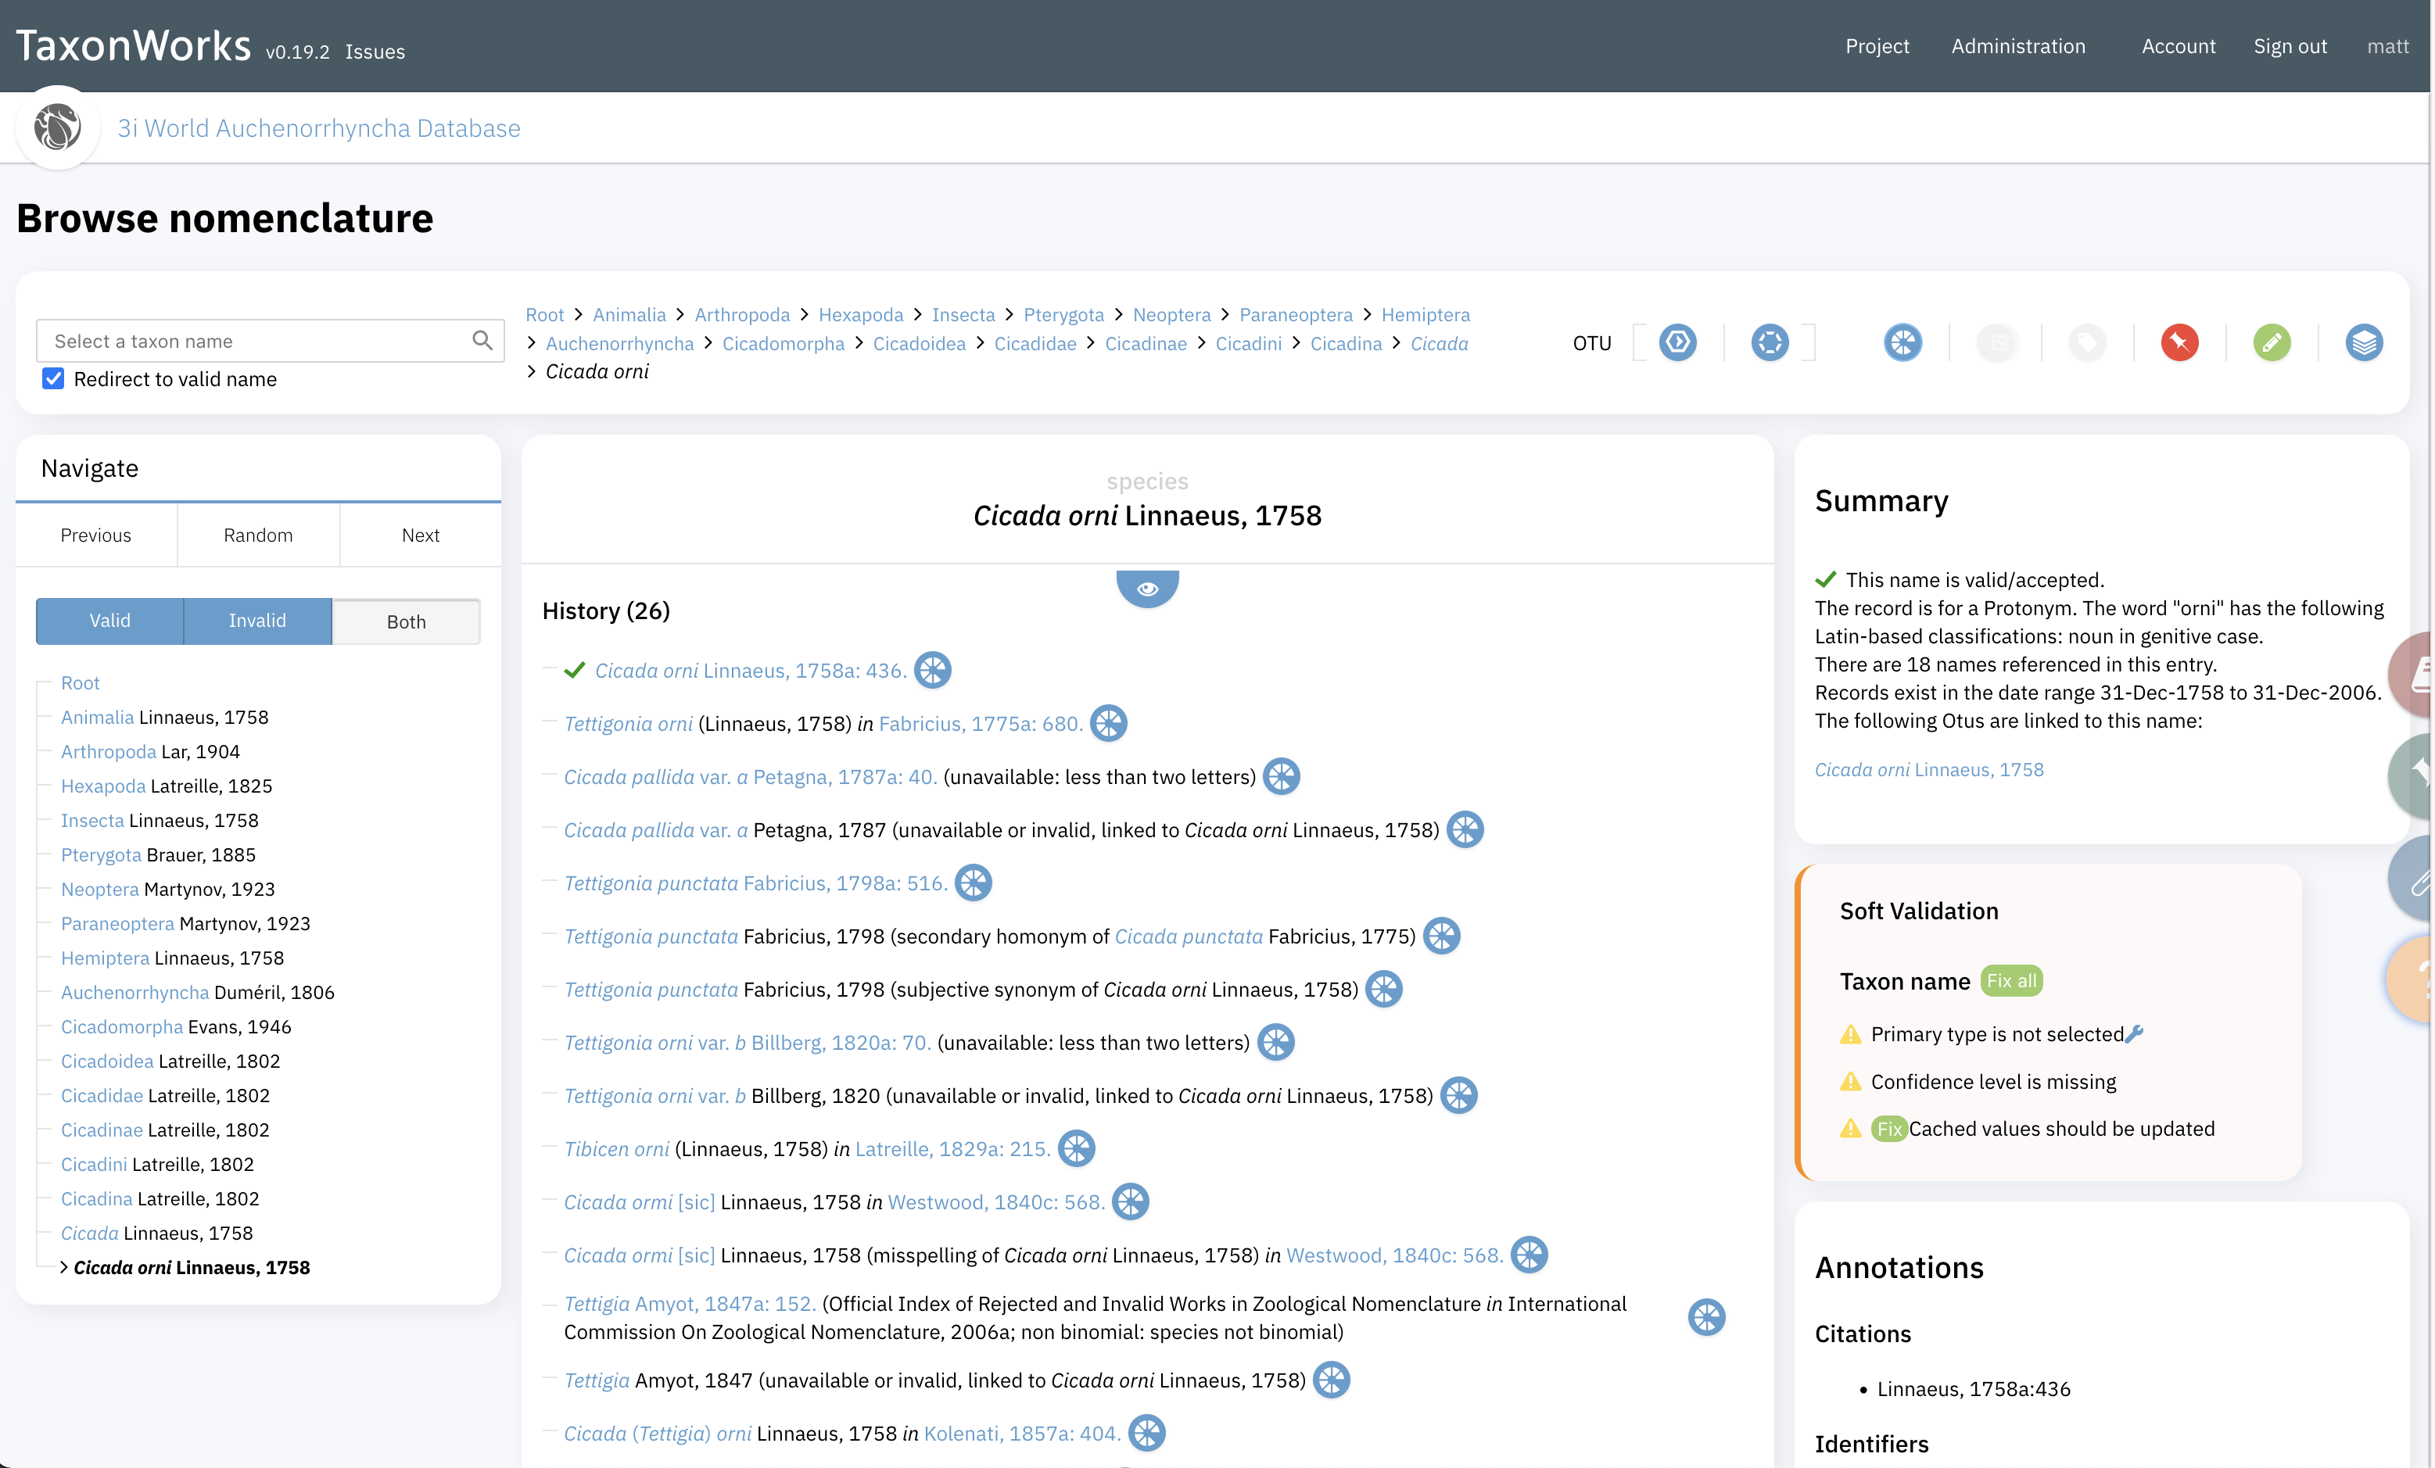This screenshot has width=2435, height=1468.
Task: Open radial annotator for Tettigia Amyot, 1847 unavailable row
Action: 1331,1380
